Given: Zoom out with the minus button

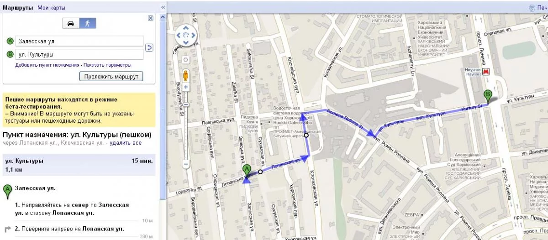Looking at the screenshot, I should [186, 163].
